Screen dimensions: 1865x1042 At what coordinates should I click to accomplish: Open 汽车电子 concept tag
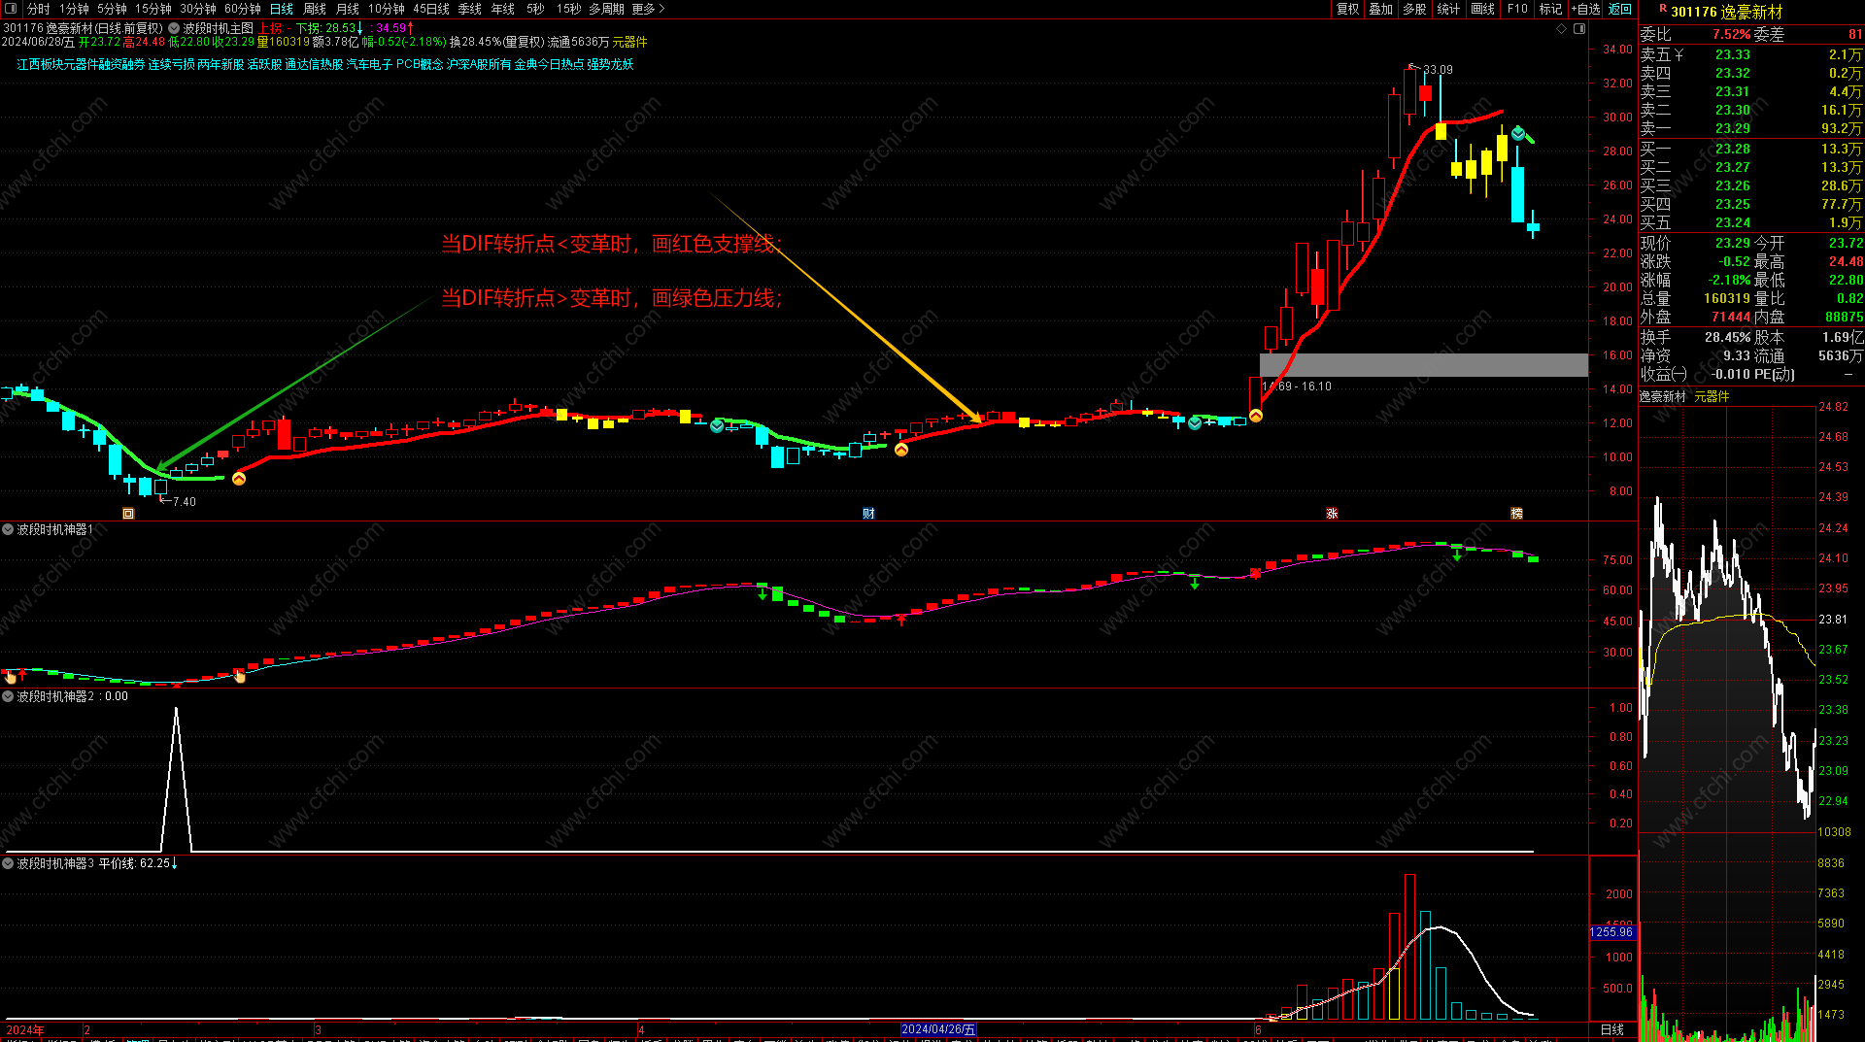(x=369, y=65)
